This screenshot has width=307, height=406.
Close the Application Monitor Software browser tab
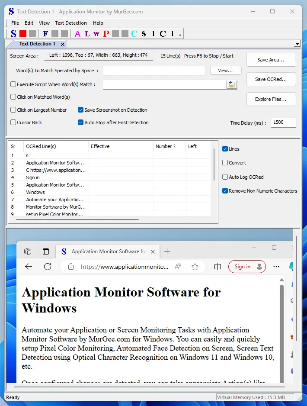153,251
